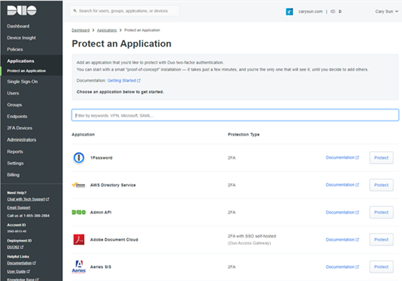Screen dimensions: 402x281
Task: Open Administrators in the sidebar
Action: point(22,140)
